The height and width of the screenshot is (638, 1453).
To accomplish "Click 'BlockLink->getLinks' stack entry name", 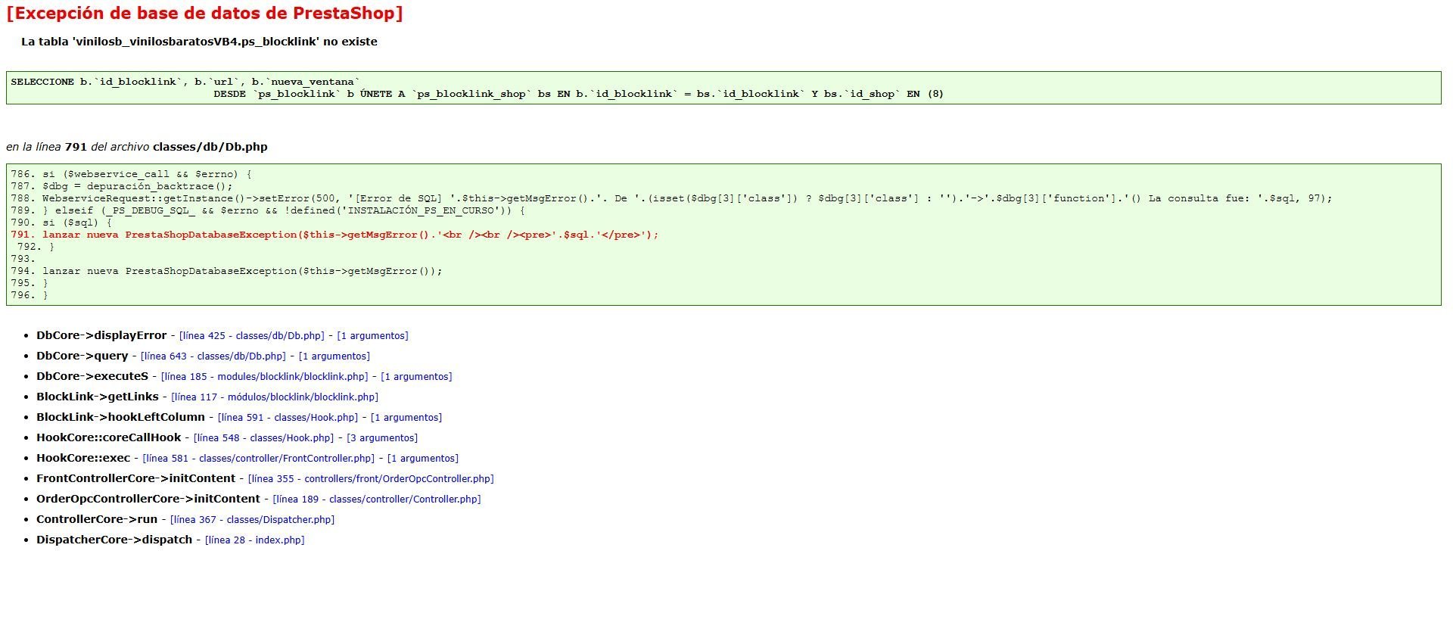I will (x=98, y=397).
